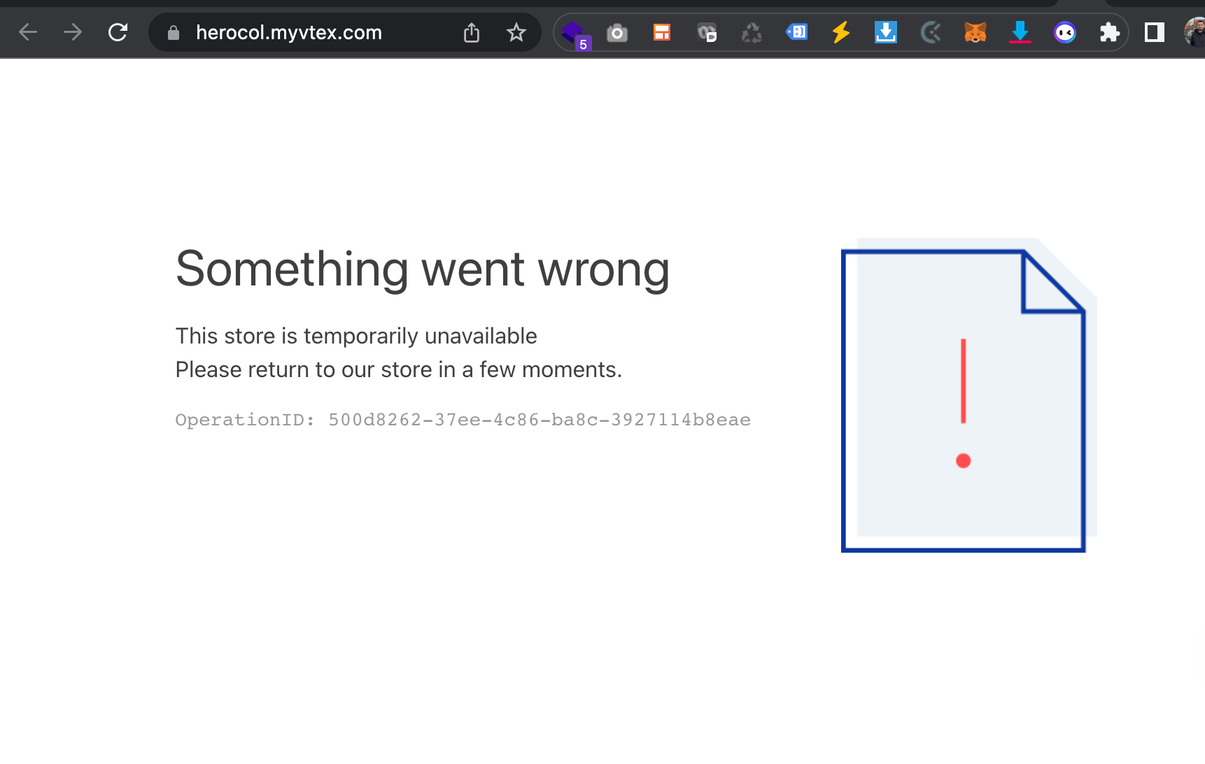1205x764 pixels.
Task: Click the gray recycle arrows extension
Action: pos(752,33)
